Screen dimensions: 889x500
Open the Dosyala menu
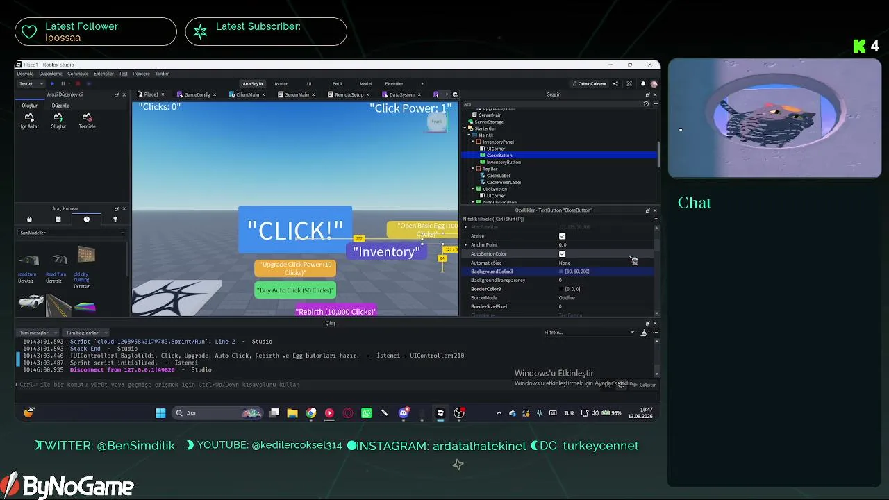(25, 74)
